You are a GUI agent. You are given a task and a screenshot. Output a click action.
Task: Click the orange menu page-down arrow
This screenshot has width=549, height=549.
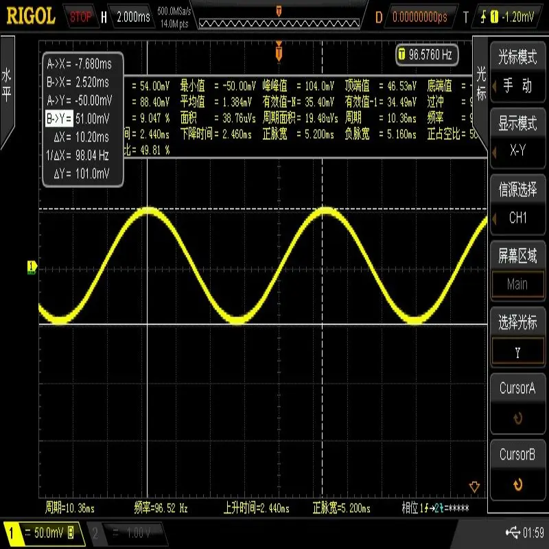coord(474,487)
